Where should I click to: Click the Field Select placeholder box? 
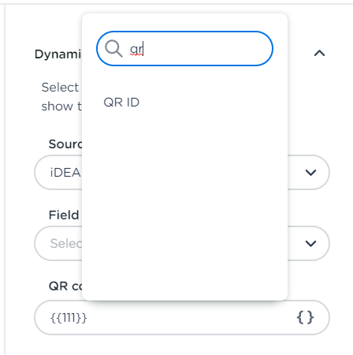point(182,244)
